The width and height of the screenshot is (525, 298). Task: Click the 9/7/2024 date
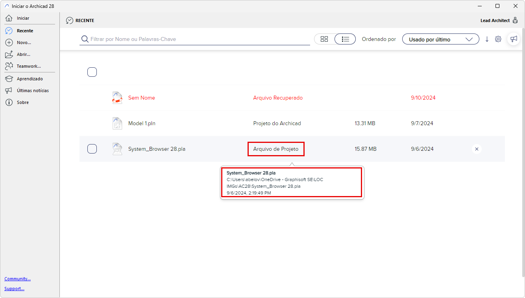422,123
